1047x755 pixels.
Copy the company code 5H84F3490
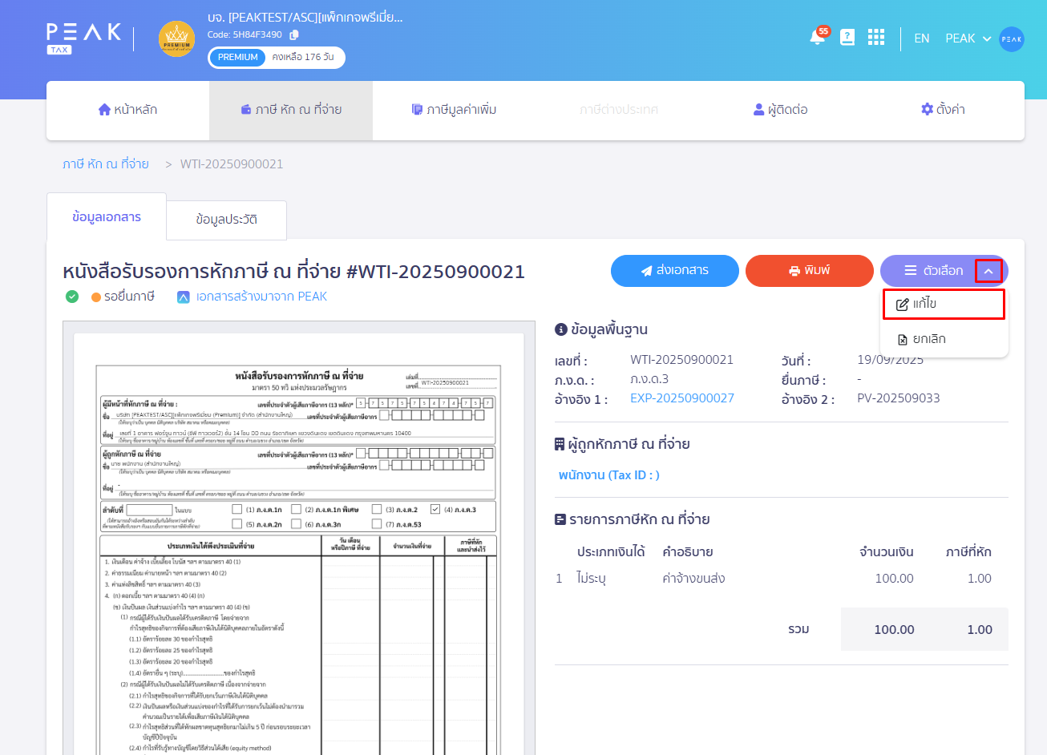(294, 35)
